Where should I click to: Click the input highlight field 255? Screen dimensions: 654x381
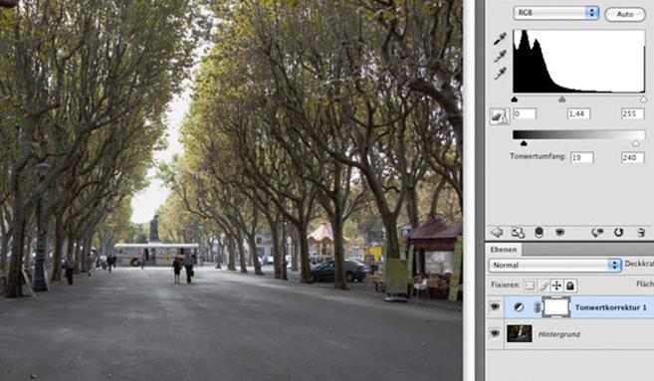coord(633,113)
